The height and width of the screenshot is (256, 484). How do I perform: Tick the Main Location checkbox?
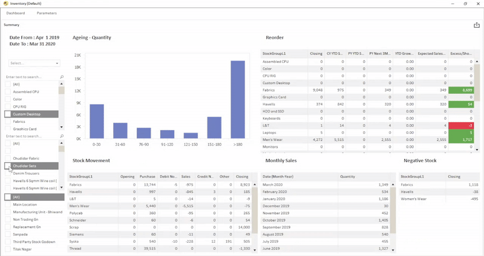click(8, 205)
